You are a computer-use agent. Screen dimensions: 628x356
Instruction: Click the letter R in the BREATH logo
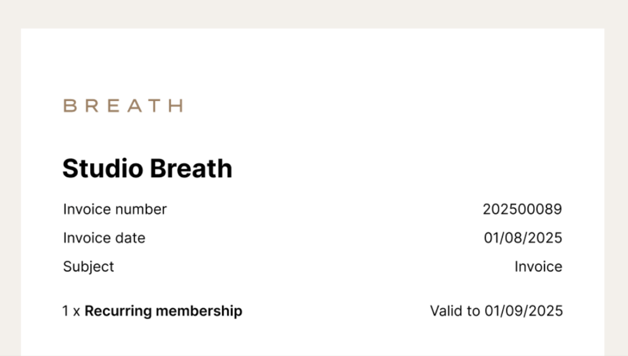pos(91,106)
